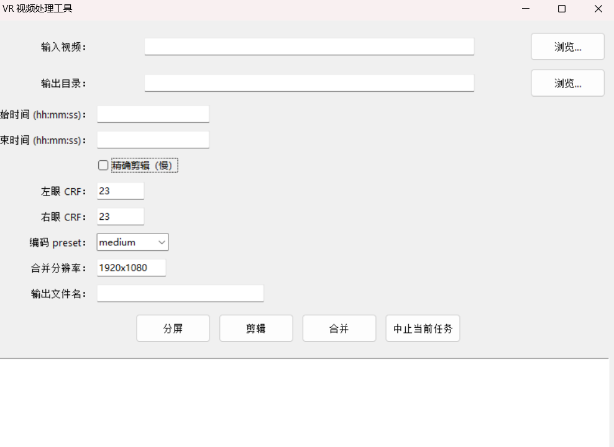Select the 合并分辨率 field showing 1920x1080
Image resolution: width=614 pixels, height=447 pixels.
coord(131,268)
